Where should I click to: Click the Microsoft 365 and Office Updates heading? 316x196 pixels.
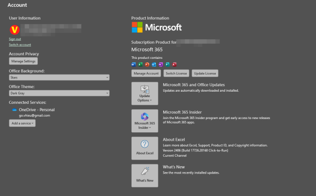click(194, 85)
